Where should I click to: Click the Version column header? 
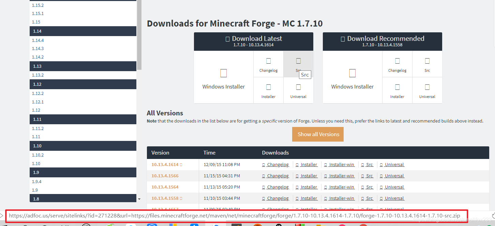click(x=160, y=152)
